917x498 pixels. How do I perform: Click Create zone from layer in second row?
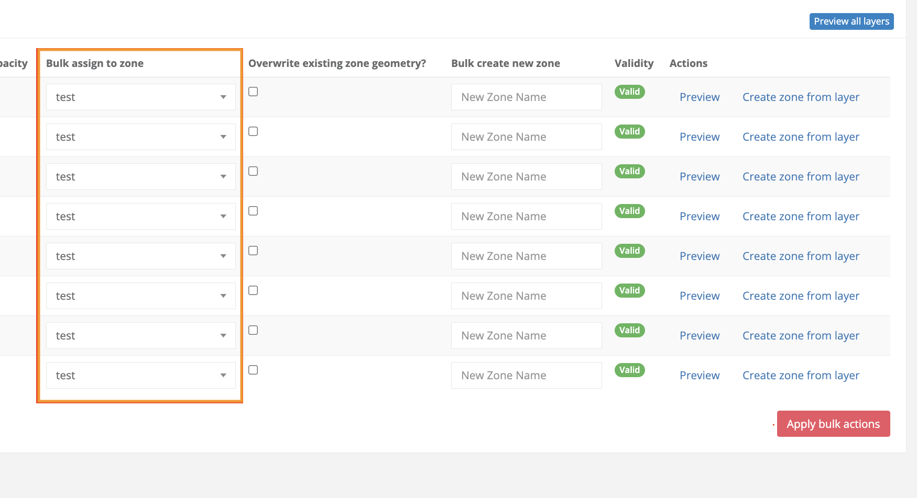pos(801,137)
